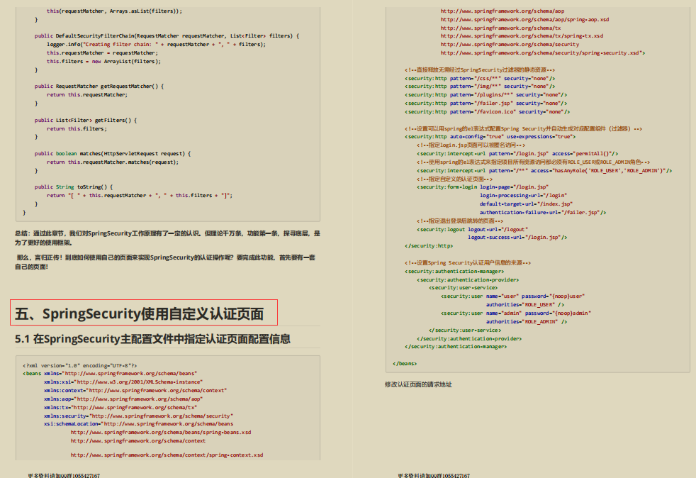
Task: Click the security:user name="user" password line
Action: (x=513, y=296)
